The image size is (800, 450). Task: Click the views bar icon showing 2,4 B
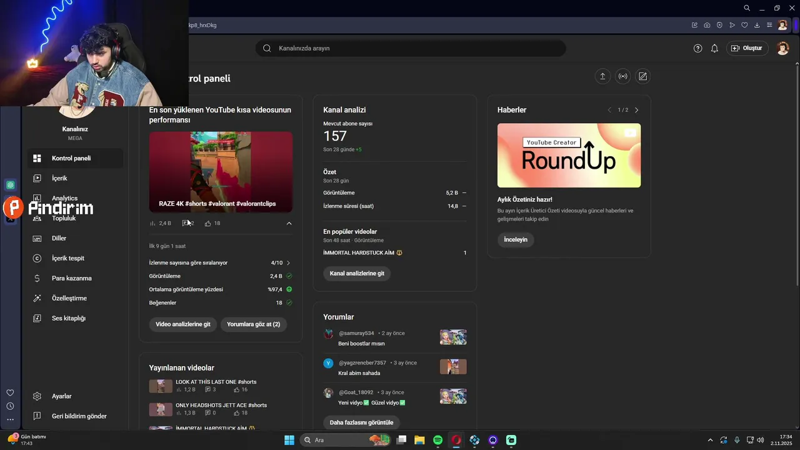pyautogui.click(x=152, y=223)
